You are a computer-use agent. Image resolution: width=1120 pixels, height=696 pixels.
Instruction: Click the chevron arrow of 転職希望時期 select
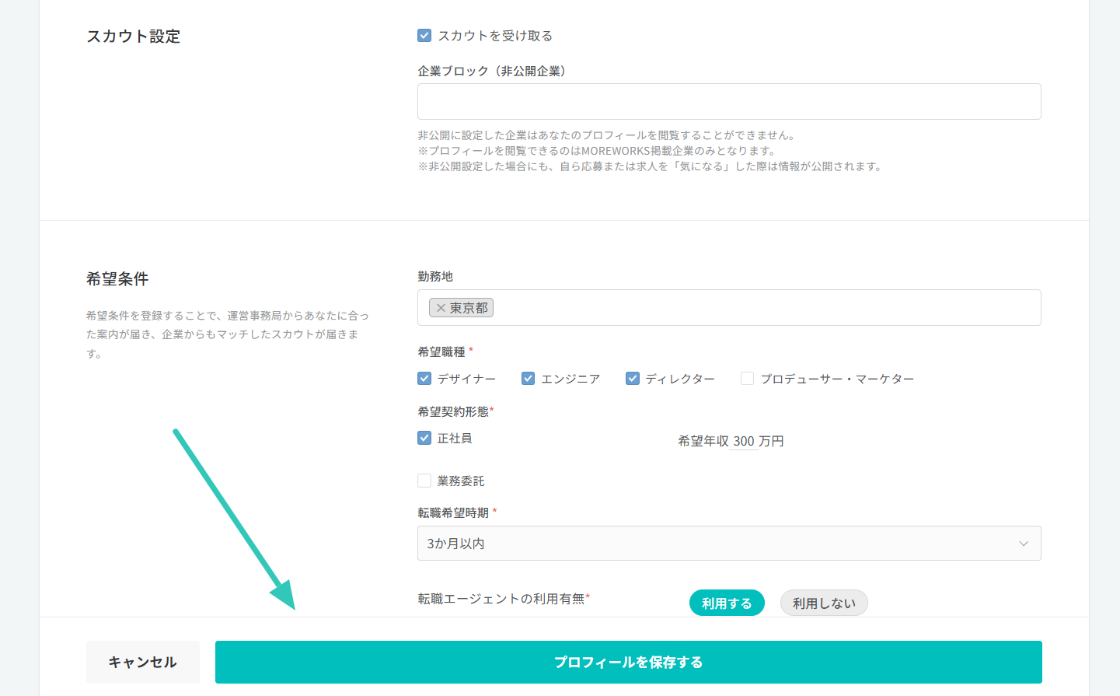click(x=1024, y=544)
